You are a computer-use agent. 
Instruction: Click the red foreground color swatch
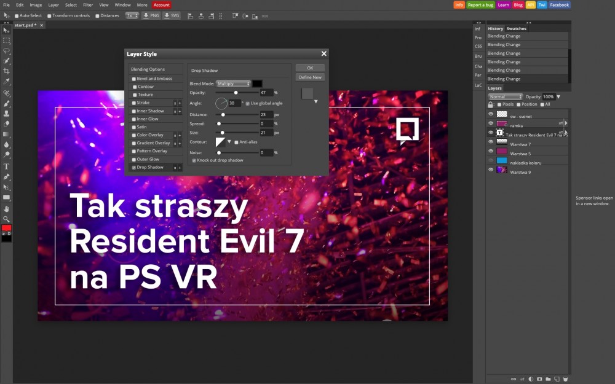click(6, 228)
